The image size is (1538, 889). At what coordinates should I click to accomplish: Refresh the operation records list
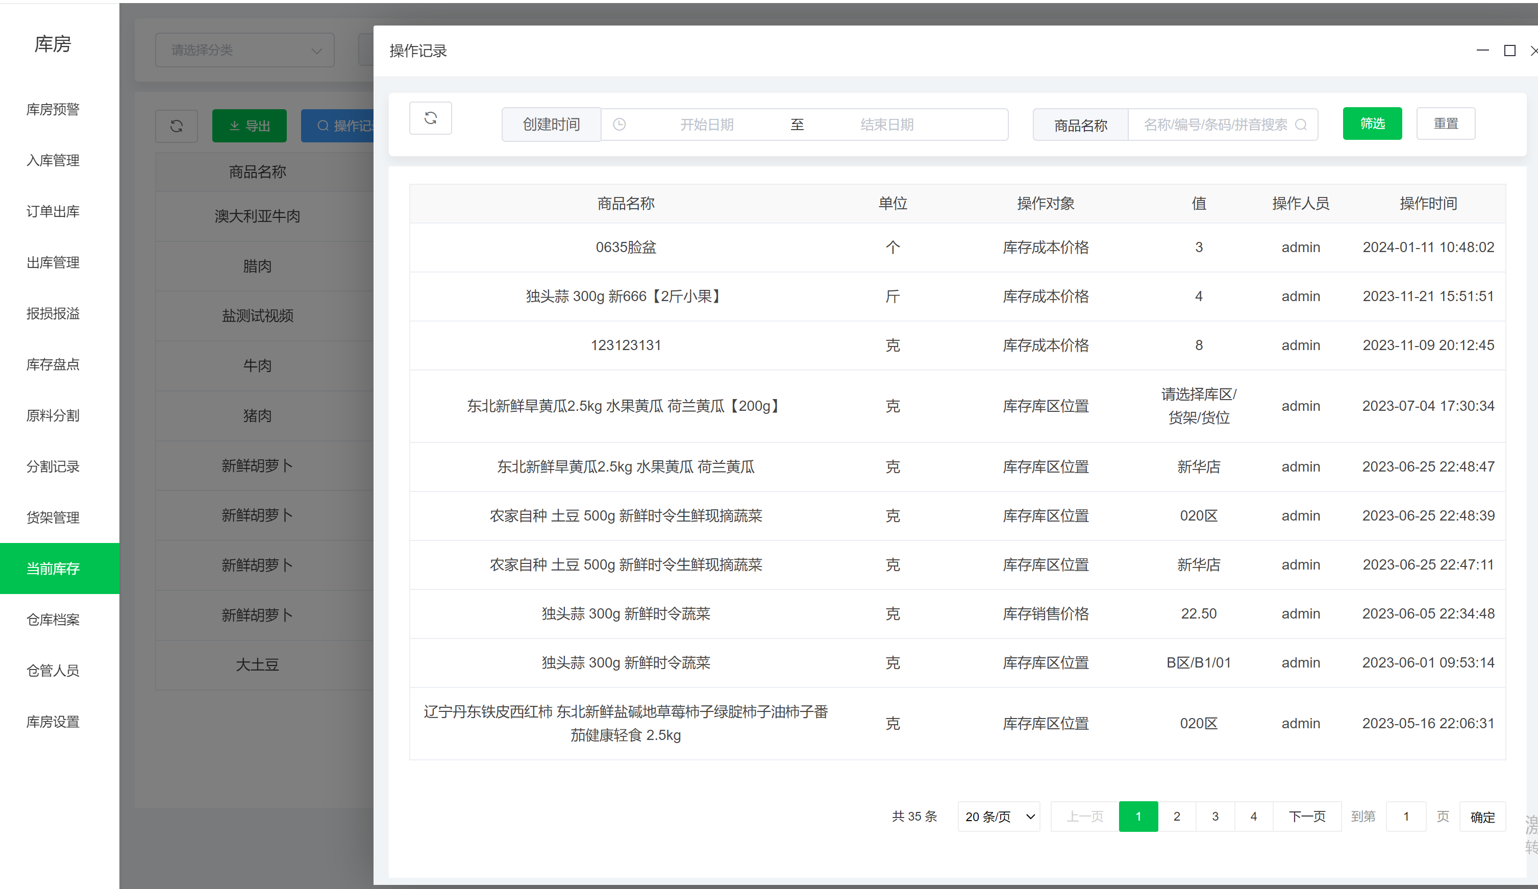click(x=431, y=118)
